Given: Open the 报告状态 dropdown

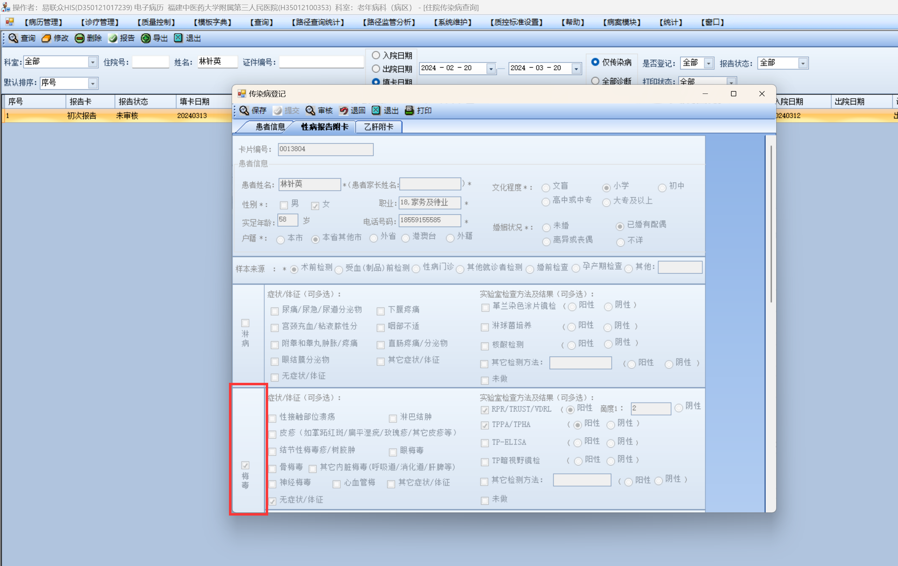Looking at the screenshot, I should (803, 63).
